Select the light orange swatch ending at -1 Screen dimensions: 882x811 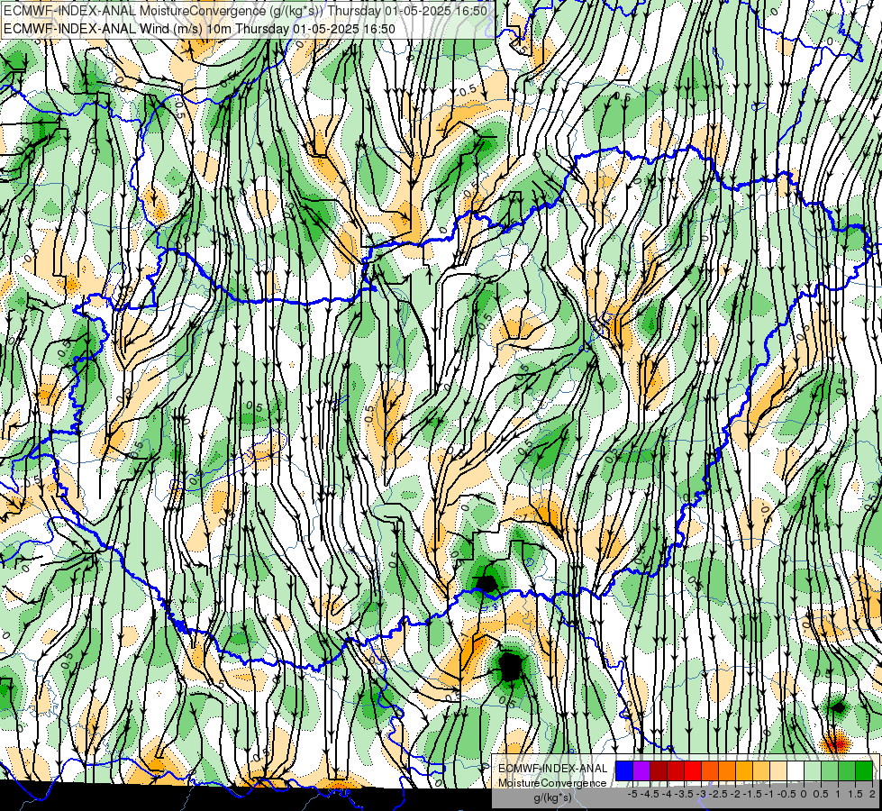pos(761,770)
